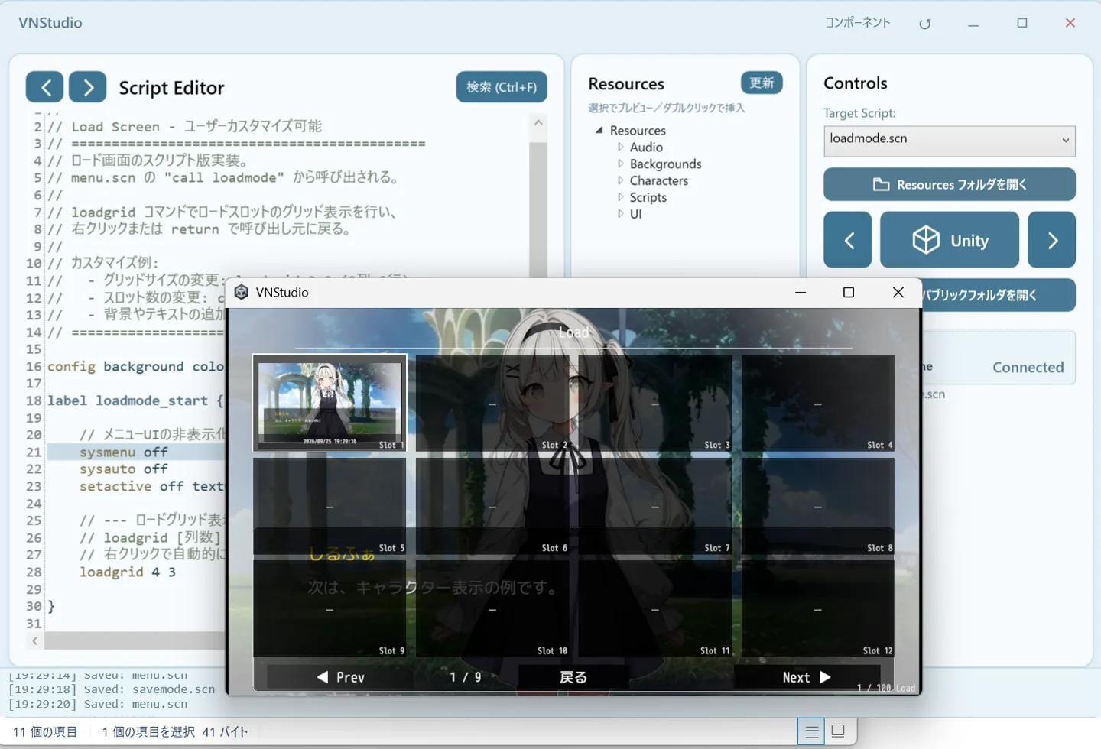Select empty Slot 2 in load grid
The image size is (1101, 749).
(x=492, y=403)
